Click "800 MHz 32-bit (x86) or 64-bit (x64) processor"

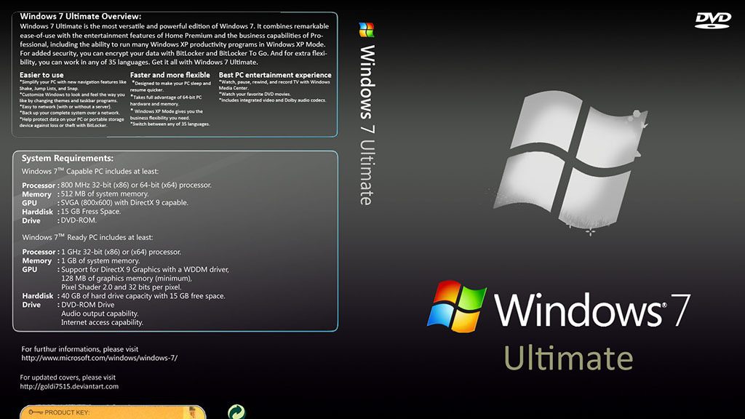pos(136,185)
